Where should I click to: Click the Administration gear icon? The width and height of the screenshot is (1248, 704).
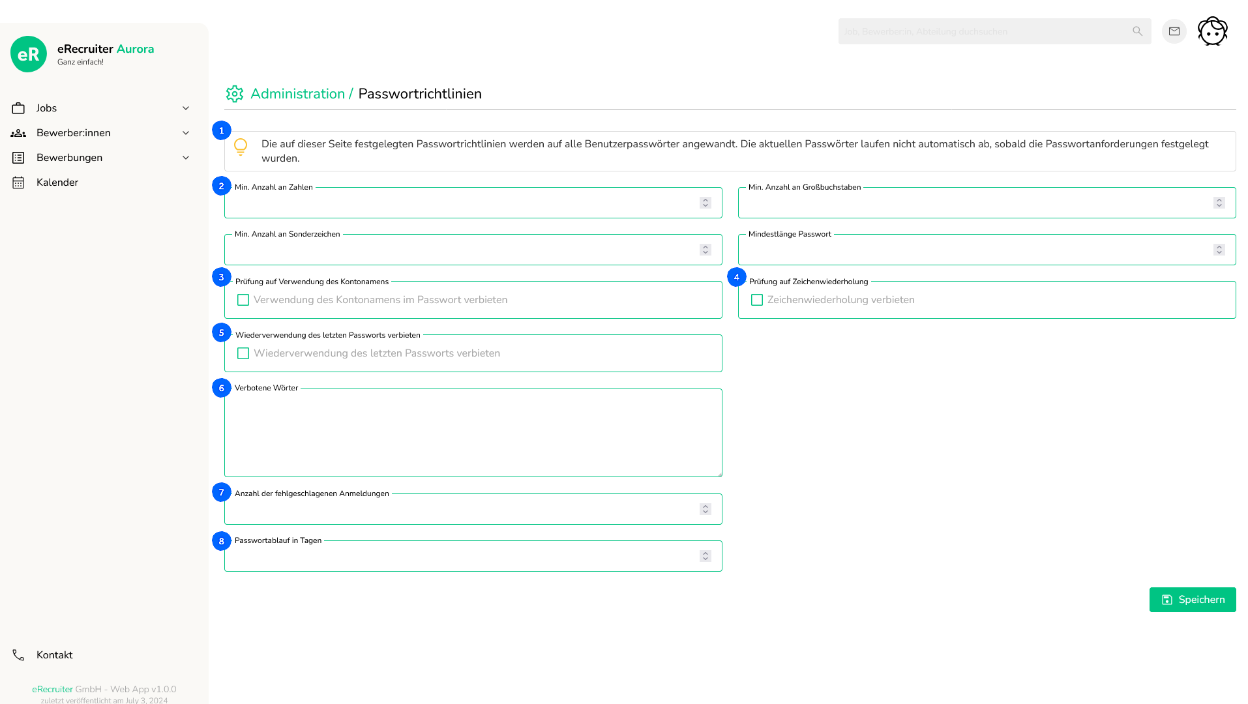point(235,94)
